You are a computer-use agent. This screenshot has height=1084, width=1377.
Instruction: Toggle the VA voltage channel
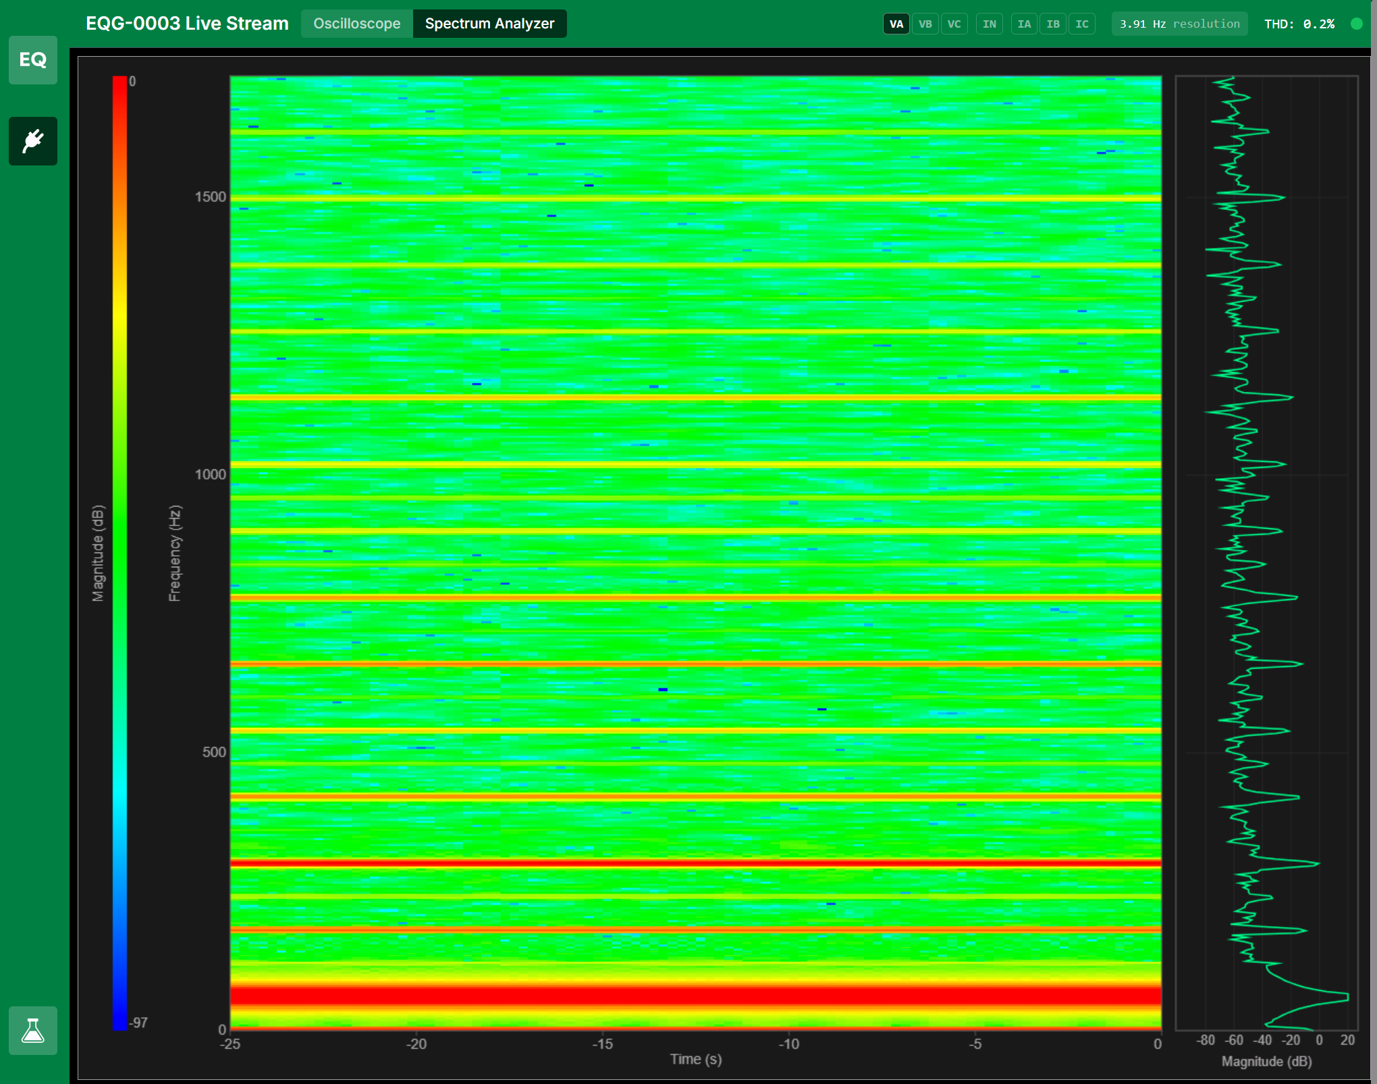coord(896,24)
